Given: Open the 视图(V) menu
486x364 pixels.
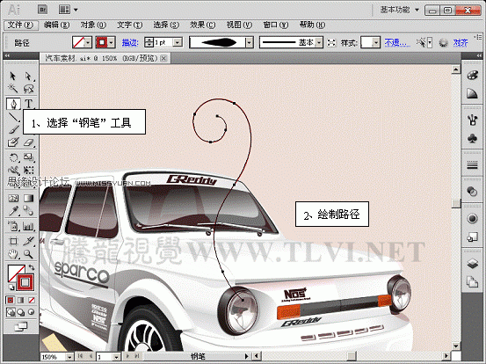Looking at the screenshot, I should click(x=239, y=25).
